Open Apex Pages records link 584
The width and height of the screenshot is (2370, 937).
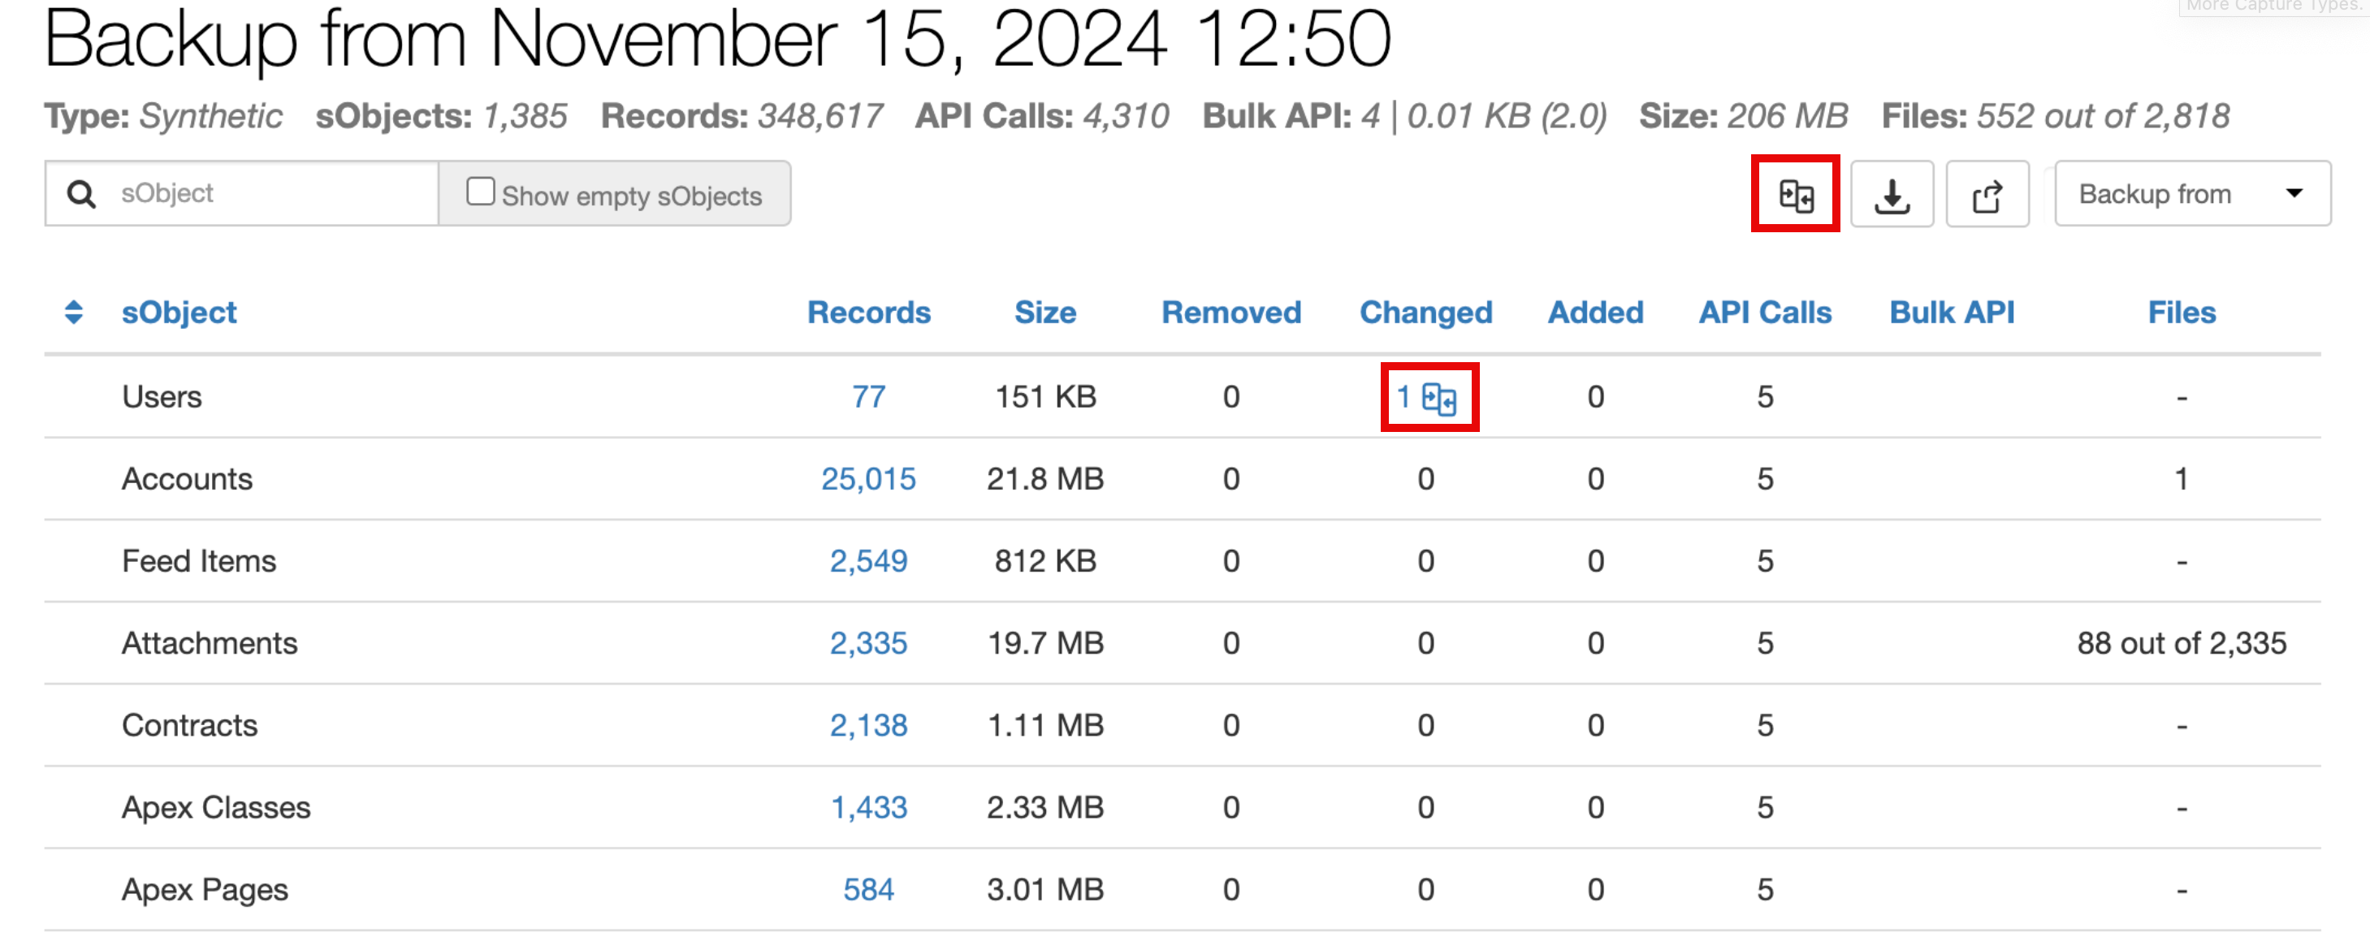[868, 888]
